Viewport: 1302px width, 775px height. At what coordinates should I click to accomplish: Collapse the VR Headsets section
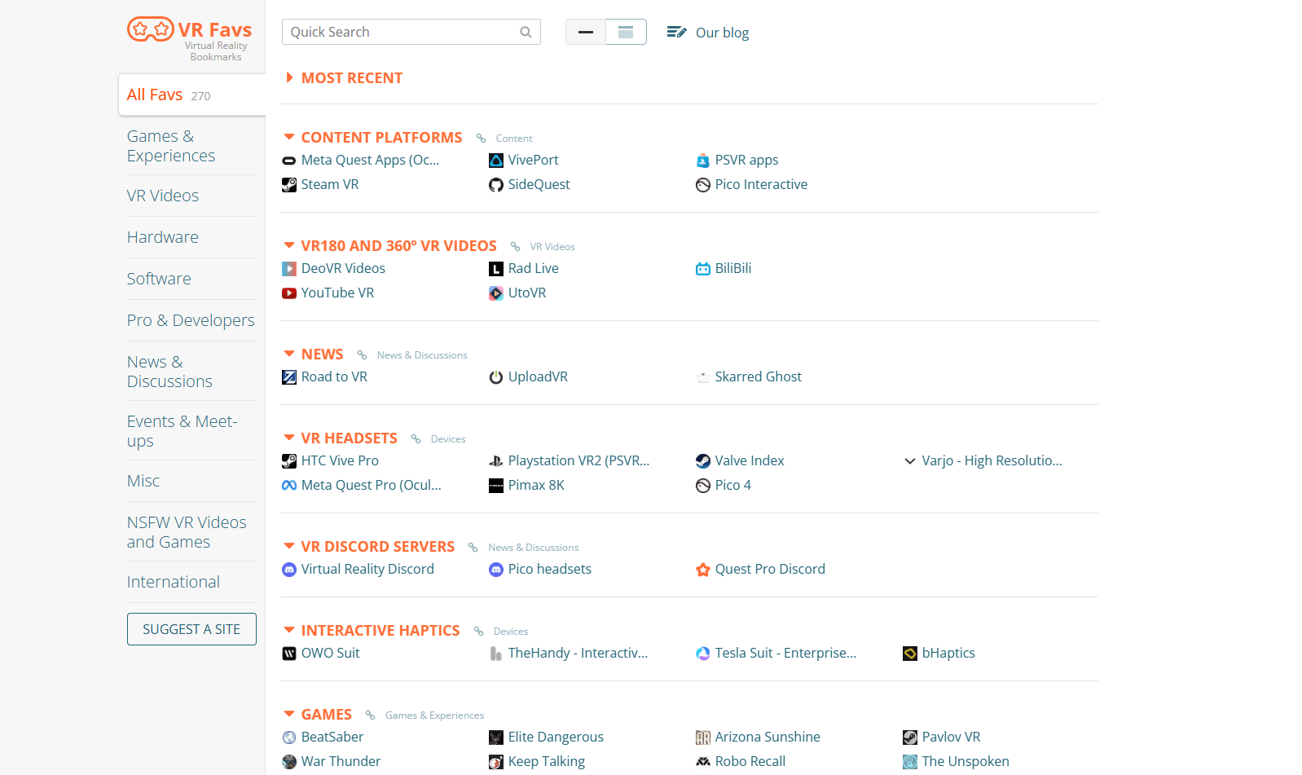point(289,438)
